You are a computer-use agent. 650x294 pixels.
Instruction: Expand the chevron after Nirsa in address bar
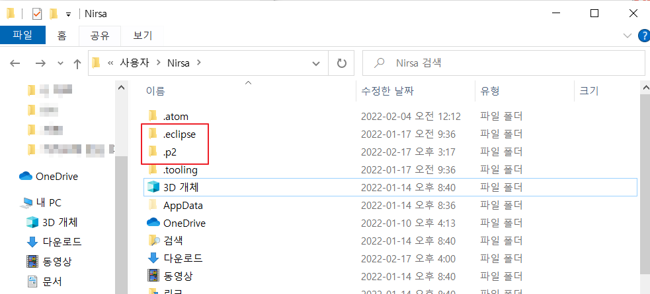coord(199,63)
